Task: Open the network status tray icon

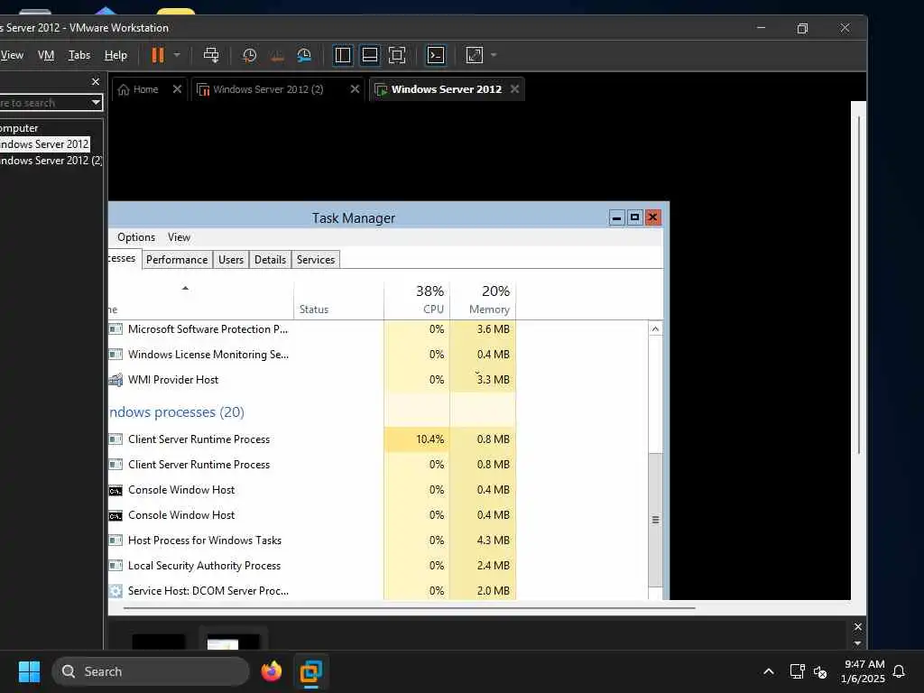Action: click(797, 671)
